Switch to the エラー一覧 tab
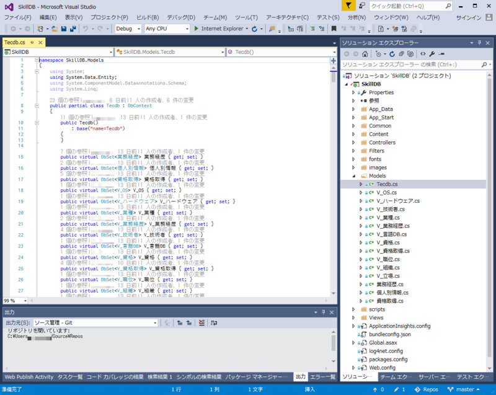This screenshot has width=496, height=395. click(322, 376)
